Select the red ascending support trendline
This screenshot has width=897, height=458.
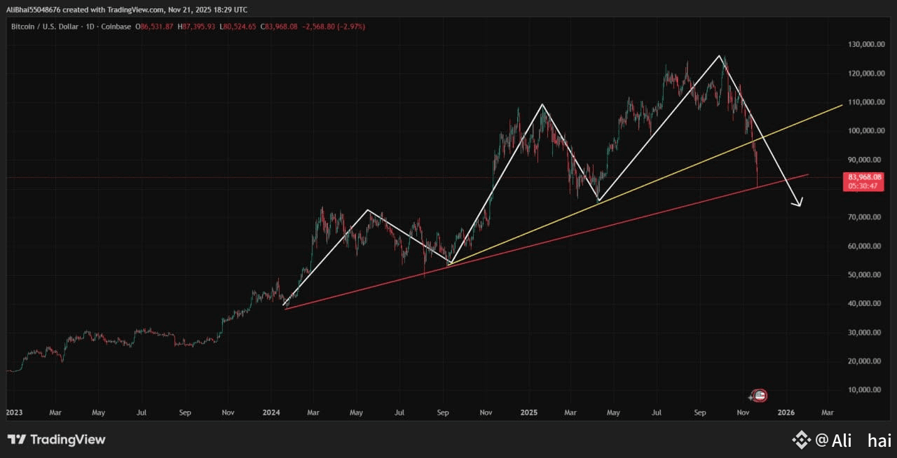[547, 242]
